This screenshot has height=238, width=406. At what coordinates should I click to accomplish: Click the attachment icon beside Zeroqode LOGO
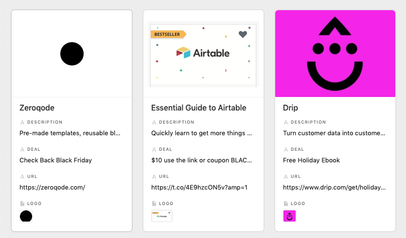point(22,204)
